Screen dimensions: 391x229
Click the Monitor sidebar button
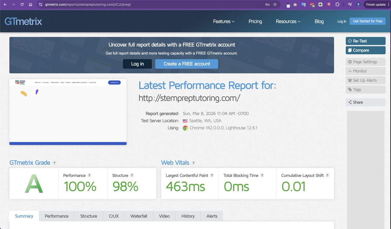[x=366, y=71]
